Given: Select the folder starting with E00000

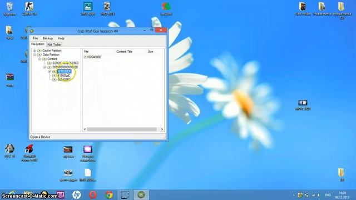Looking at the screenshot, I should [66, 63].
